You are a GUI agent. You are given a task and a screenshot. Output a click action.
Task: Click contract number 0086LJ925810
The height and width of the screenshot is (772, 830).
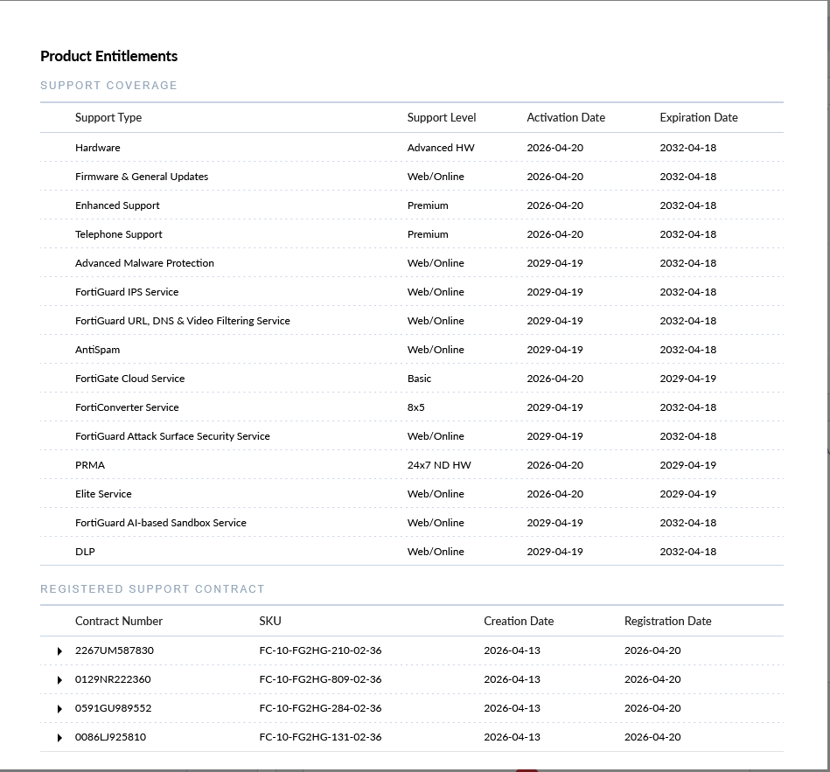[110, 737]
